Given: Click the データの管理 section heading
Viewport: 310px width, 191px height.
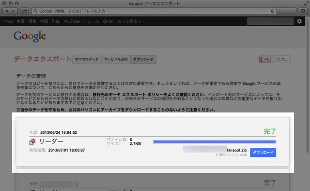Looking at the screenshot, I should pos(31,76).
